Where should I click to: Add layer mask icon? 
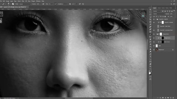tap(163, 98)
